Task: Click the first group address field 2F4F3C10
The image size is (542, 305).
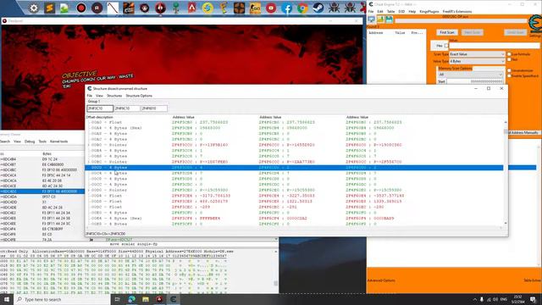Action: pyautogui.click(x=100, y=108)
